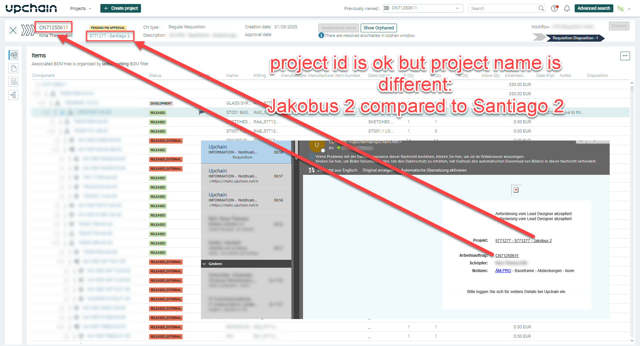
Task: Select the documents sidebar icon
Action: tap(13, 68)
